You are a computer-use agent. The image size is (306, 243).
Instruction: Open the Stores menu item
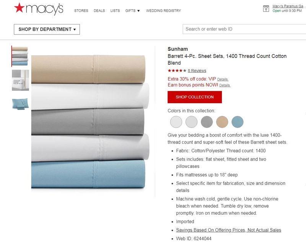point(81,11)
